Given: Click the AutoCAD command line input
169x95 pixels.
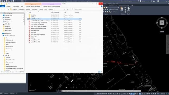Looking at the screenshot, I should pyautogui.click(x=101, y=91).
